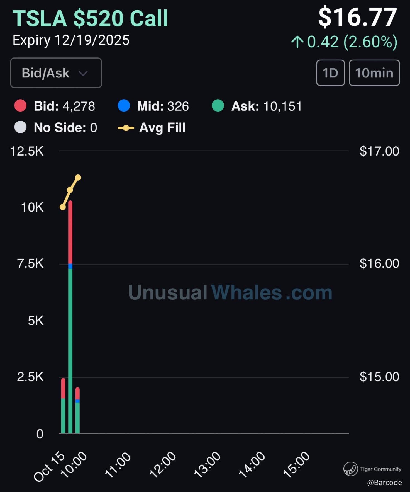Image resolution: width=410 pixels, height=492 pixels.
Task: Toggle the white No Side legend dot
Action: [20, 127]
